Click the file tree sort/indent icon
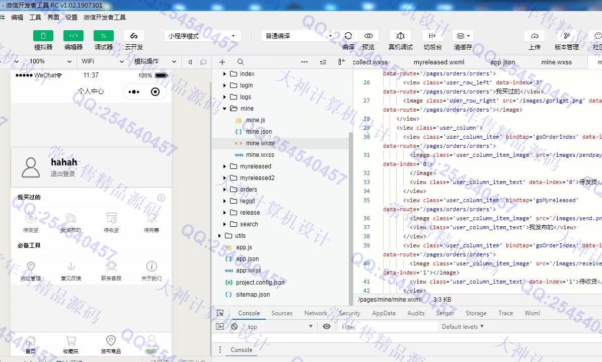This screenshot has height=362, width=602. pos(323,62)
